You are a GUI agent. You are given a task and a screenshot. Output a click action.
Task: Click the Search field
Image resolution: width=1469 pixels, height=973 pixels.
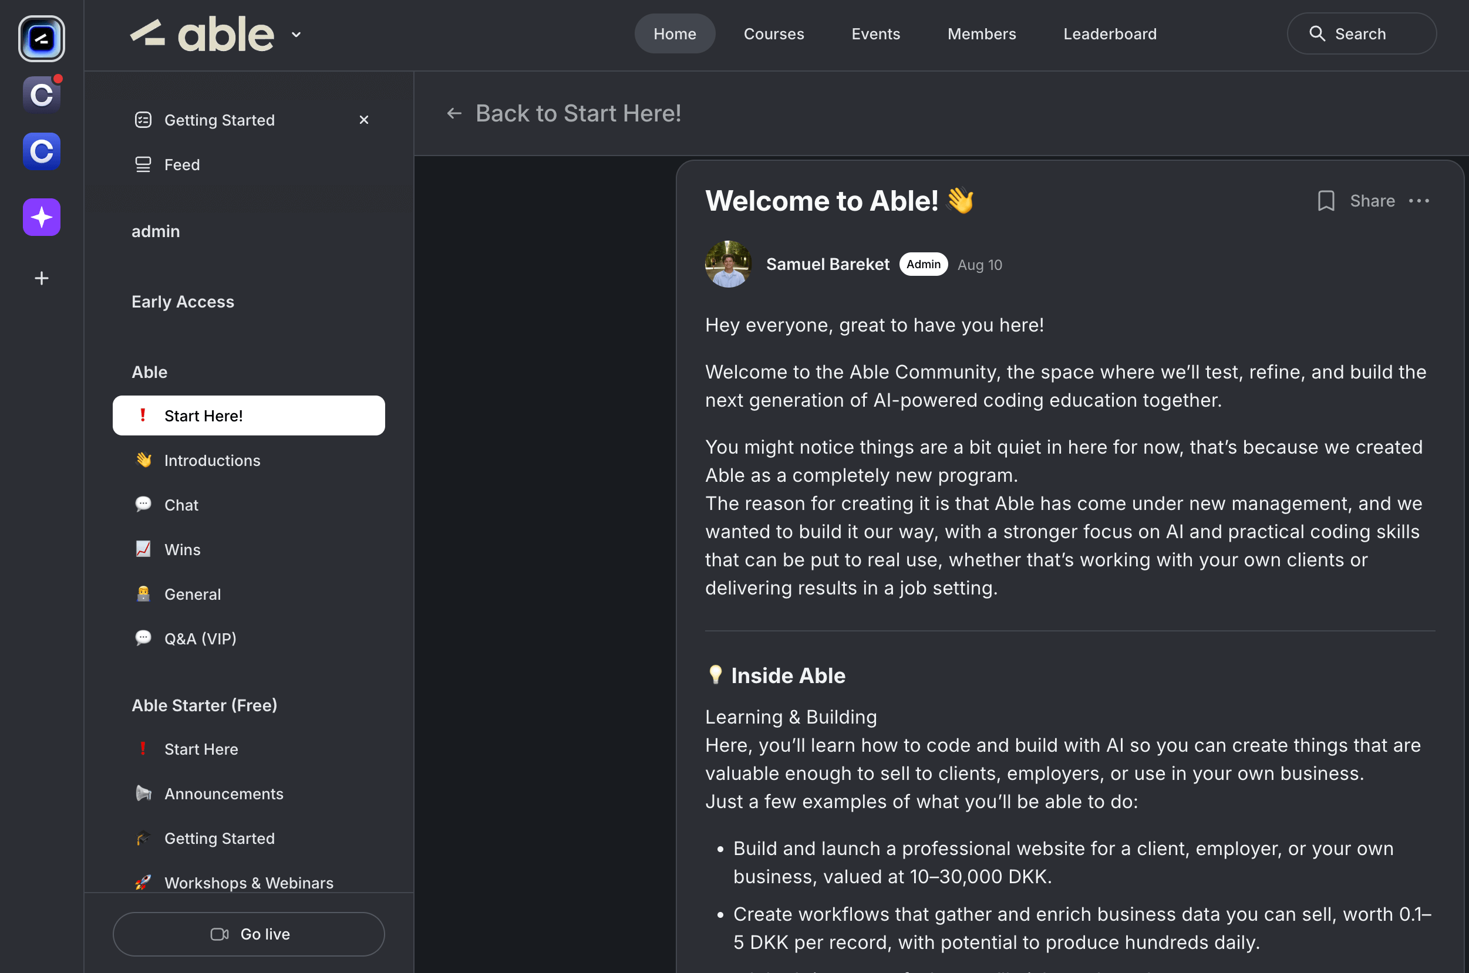[1361, 33]
